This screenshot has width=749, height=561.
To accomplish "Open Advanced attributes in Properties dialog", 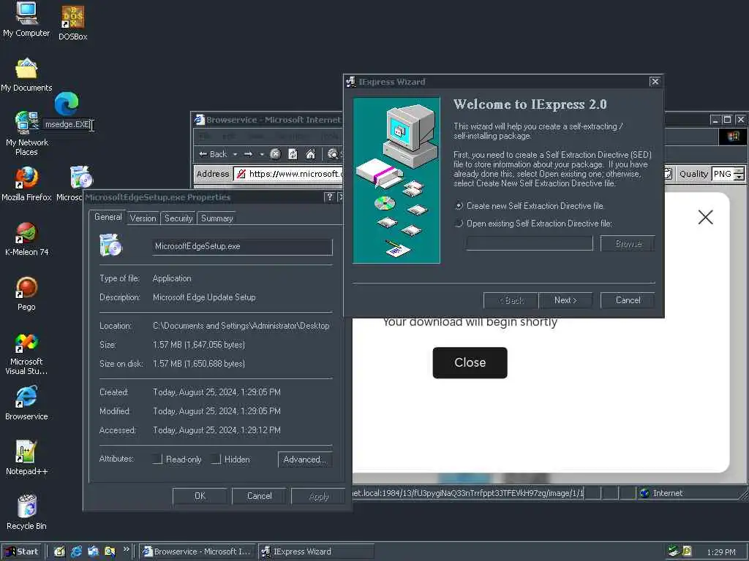I will pos(305,459).
